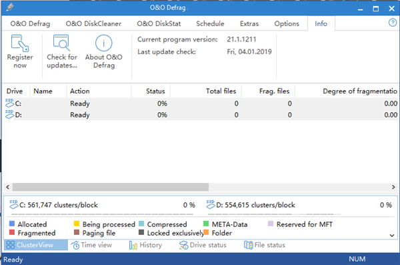Click the Ready action of drive D:
The image size is (400, 265).
click(80, 115)
